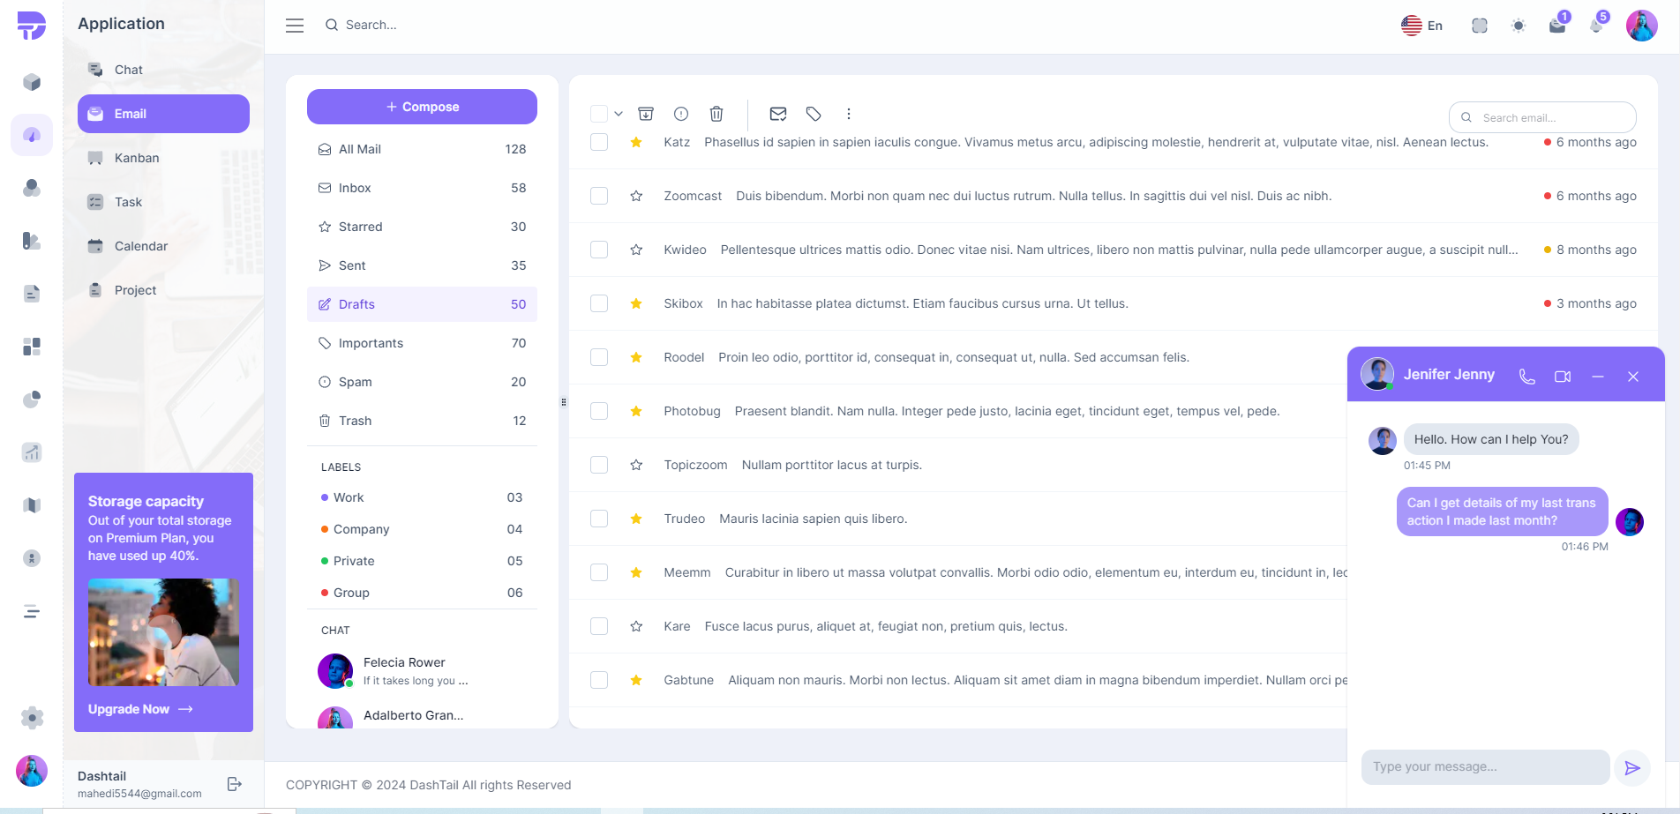1680x814 pixels.
Task: Open the En language selector
Action: point(1421,25)
